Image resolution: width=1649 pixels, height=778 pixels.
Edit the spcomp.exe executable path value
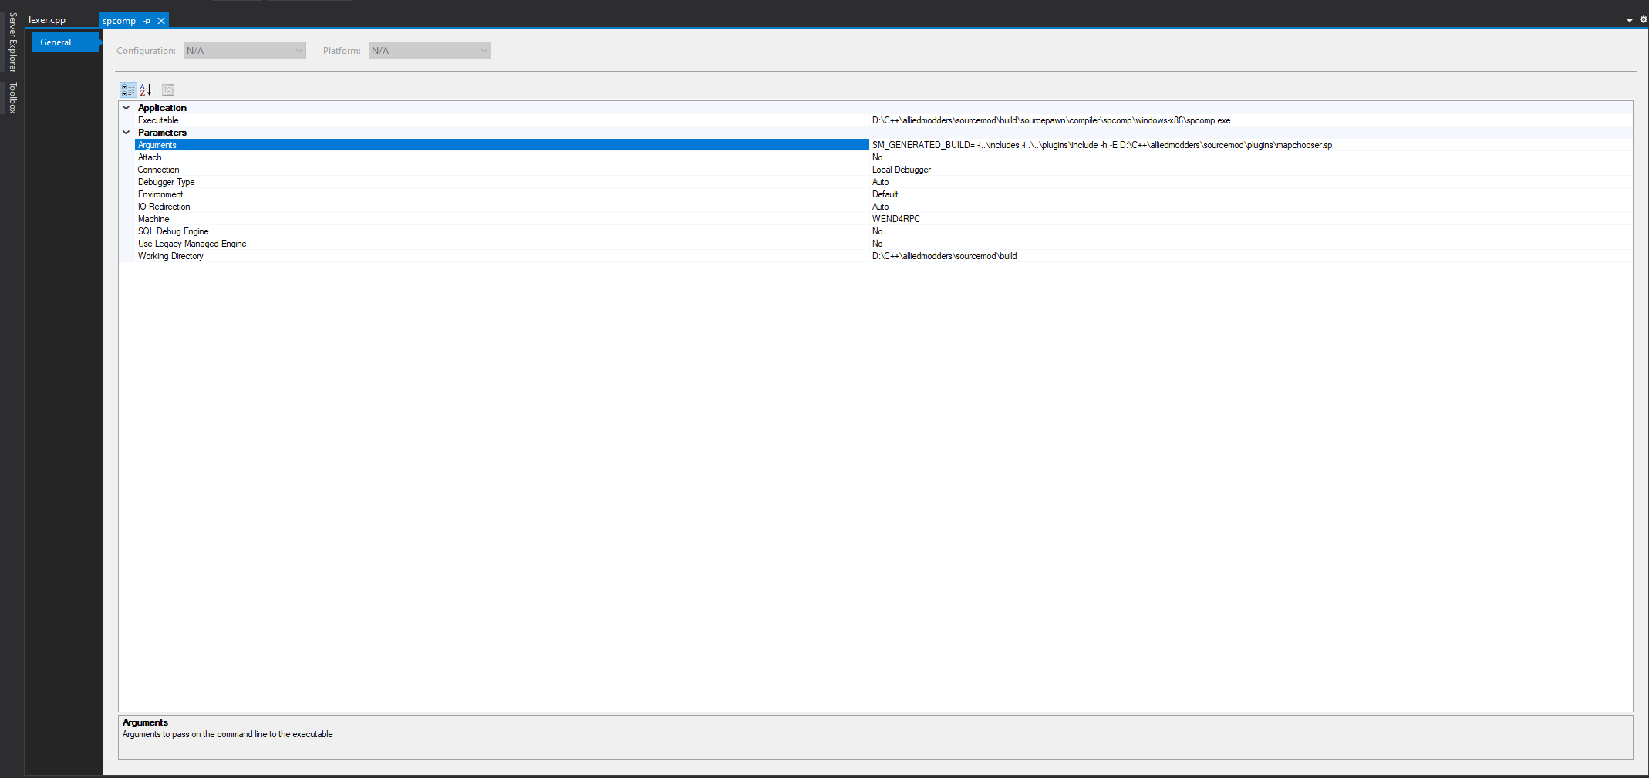click(x=1051, y=120)
